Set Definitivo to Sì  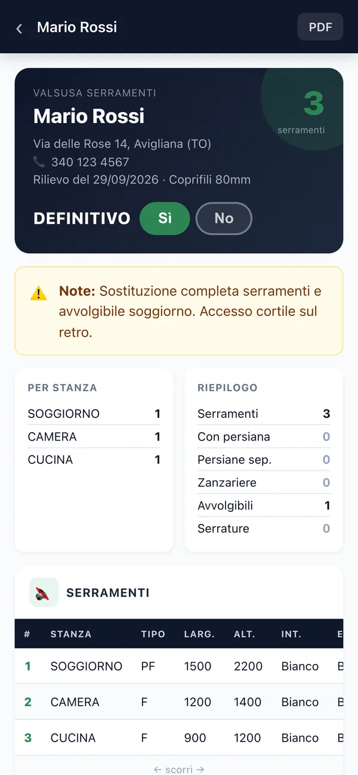point(165,219)
